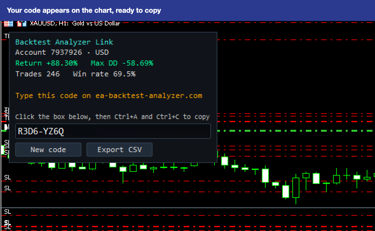Click the SL label just below chart separator
Viewport: 375px width, 231px height.
coord(7,212)
